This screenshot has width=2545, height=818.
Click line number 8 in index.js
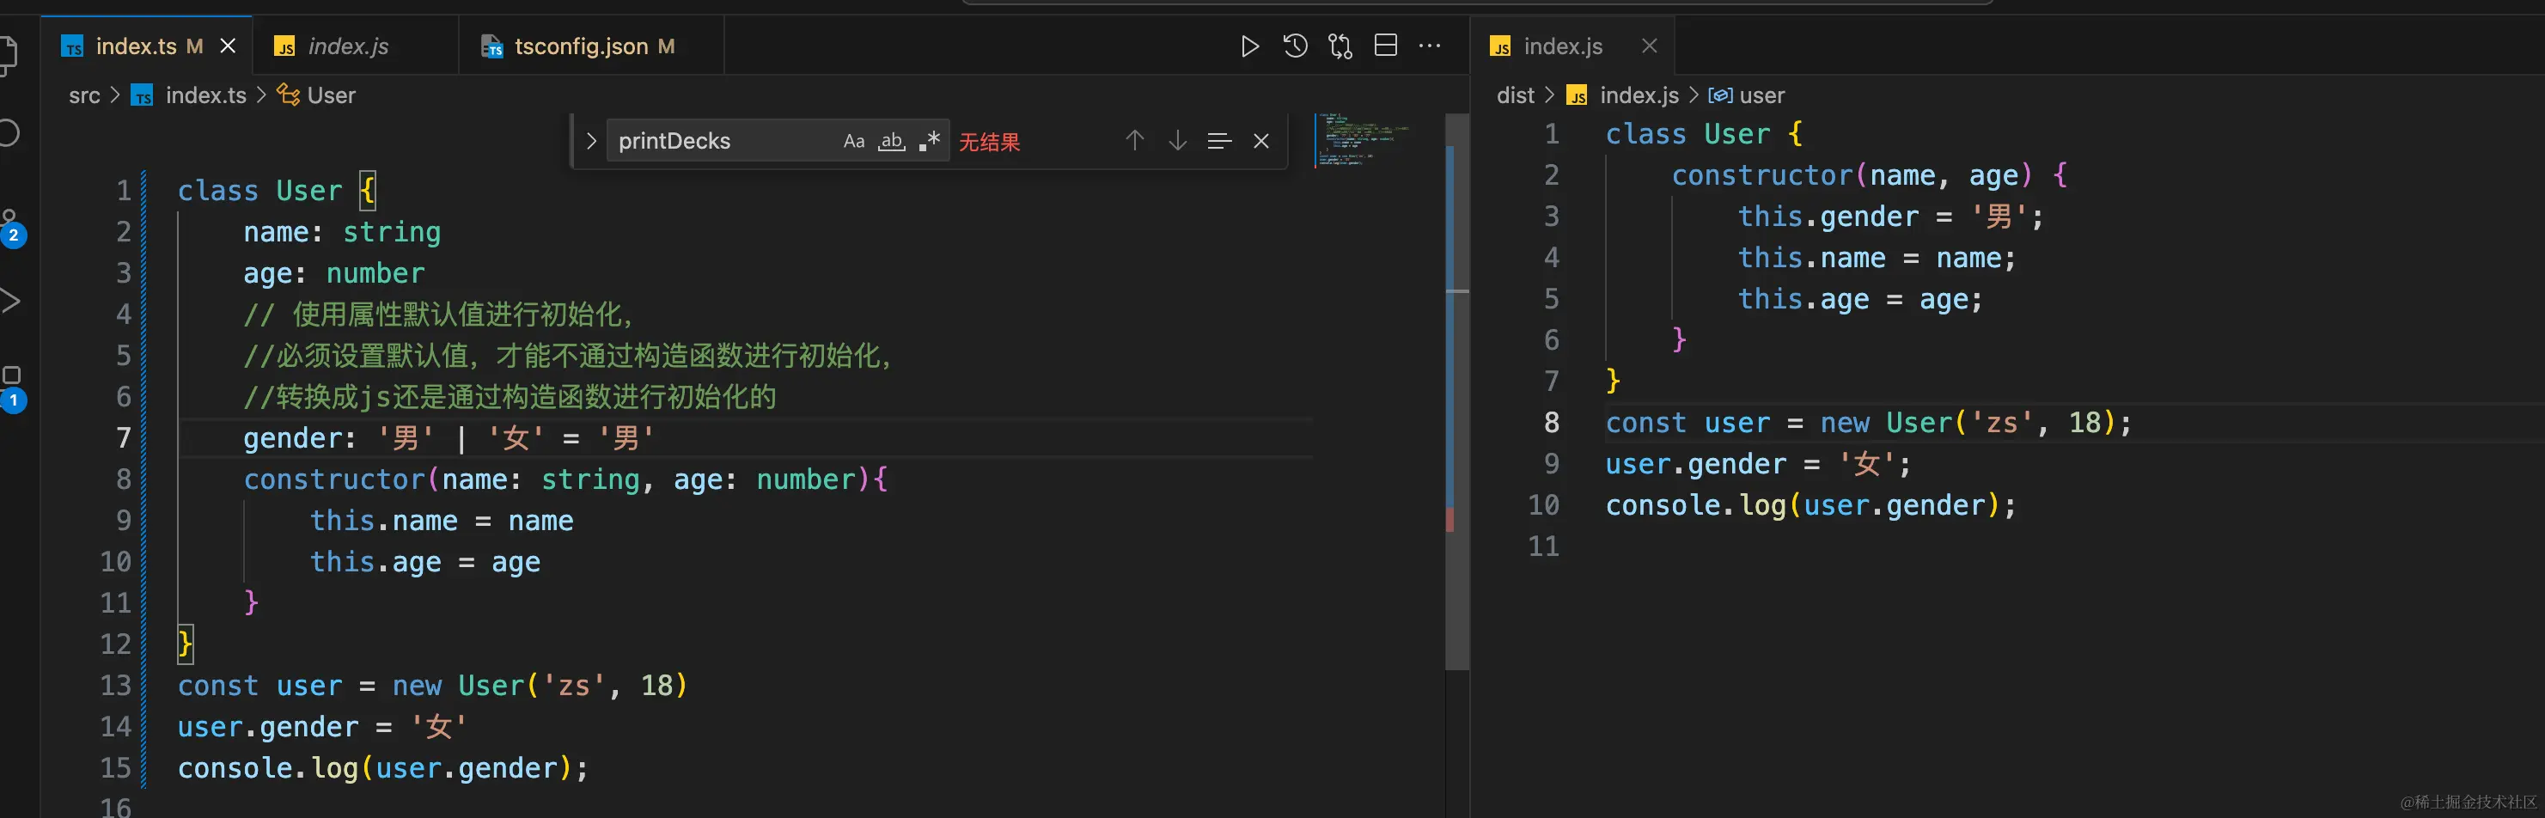pyautogui.click(x=1551, y=423)
